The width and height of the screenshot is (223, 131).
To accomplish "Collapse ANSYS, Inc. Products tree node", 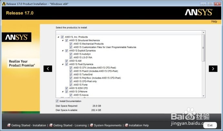I will [x=58, y=37].
